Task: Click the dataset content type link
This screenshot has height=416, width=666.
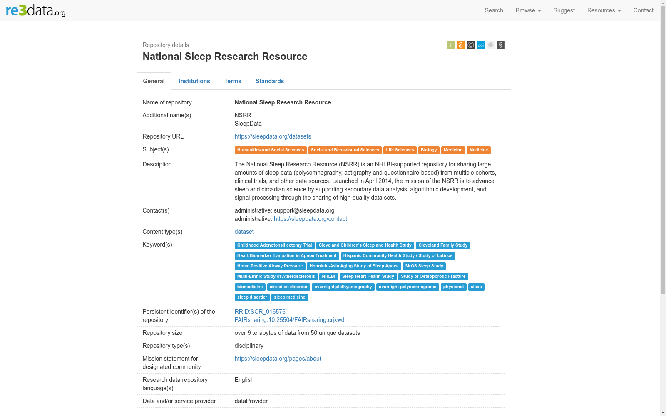Action: tap(244, 232)
